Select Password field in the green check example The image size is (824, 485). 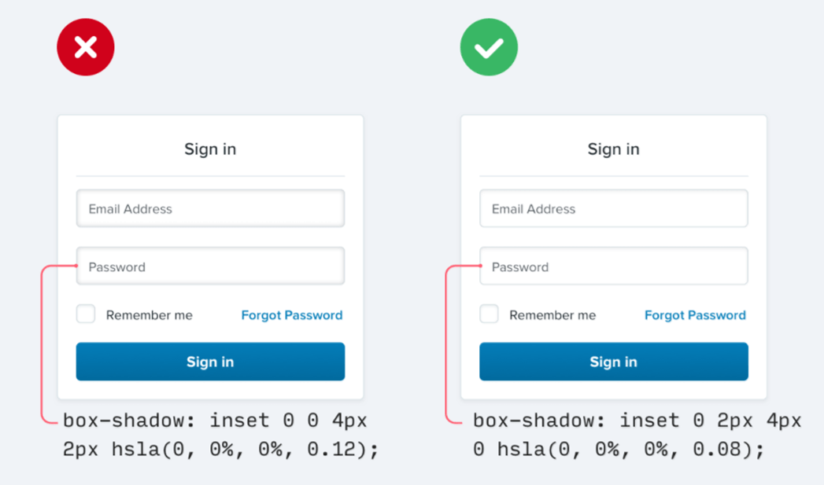pyautogui.click(x=613, y=266)
